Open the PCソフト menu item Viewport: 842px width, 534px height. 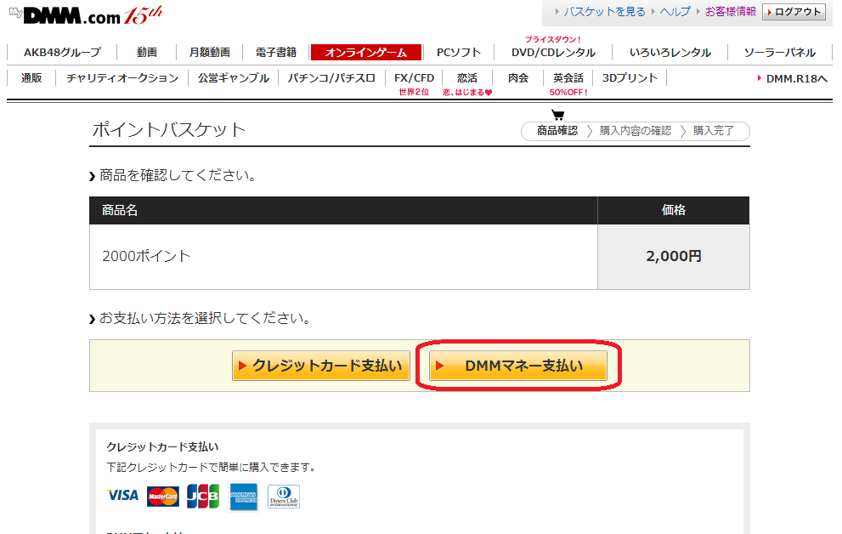(x=459, y=52)
